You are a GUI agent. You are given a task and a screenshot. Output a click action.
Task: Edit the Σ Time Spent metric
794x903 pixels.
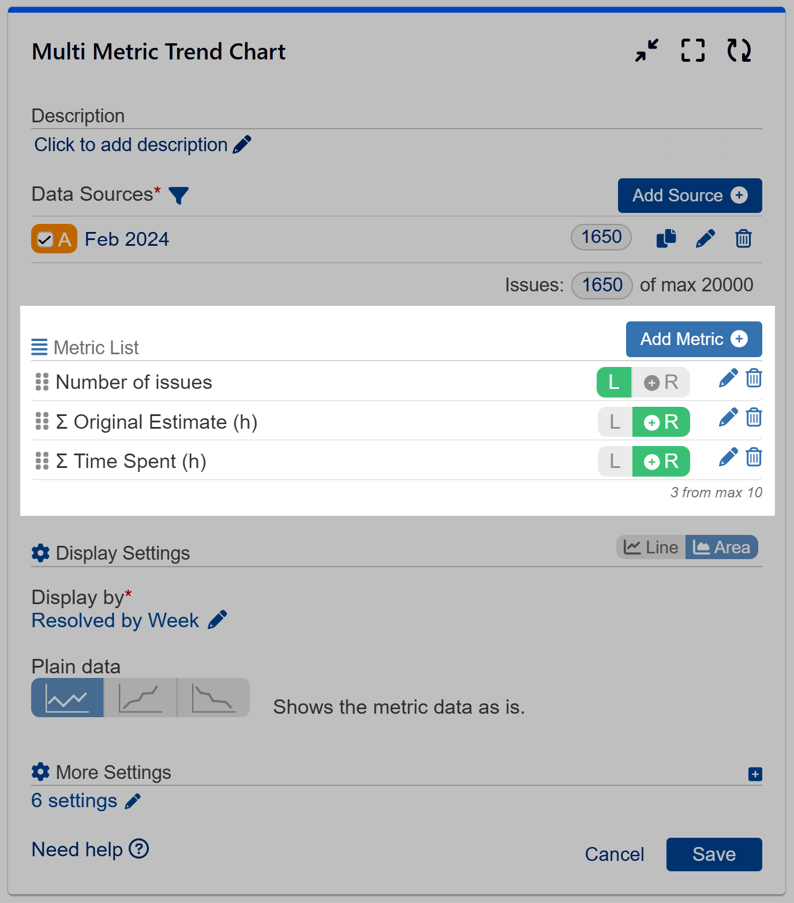coord(728,456)
